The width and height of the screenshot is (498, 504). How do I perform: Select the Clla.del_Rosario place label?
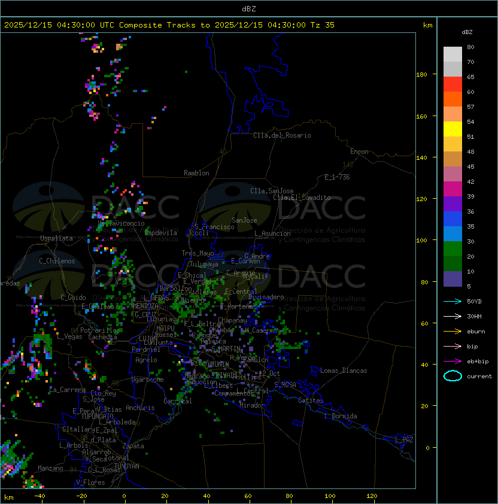tap(282, 135)
